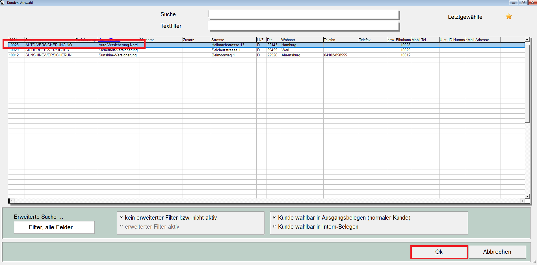Click postal code 59455 cell
Screen dimensions: 537x265
(x=274, y=50)
